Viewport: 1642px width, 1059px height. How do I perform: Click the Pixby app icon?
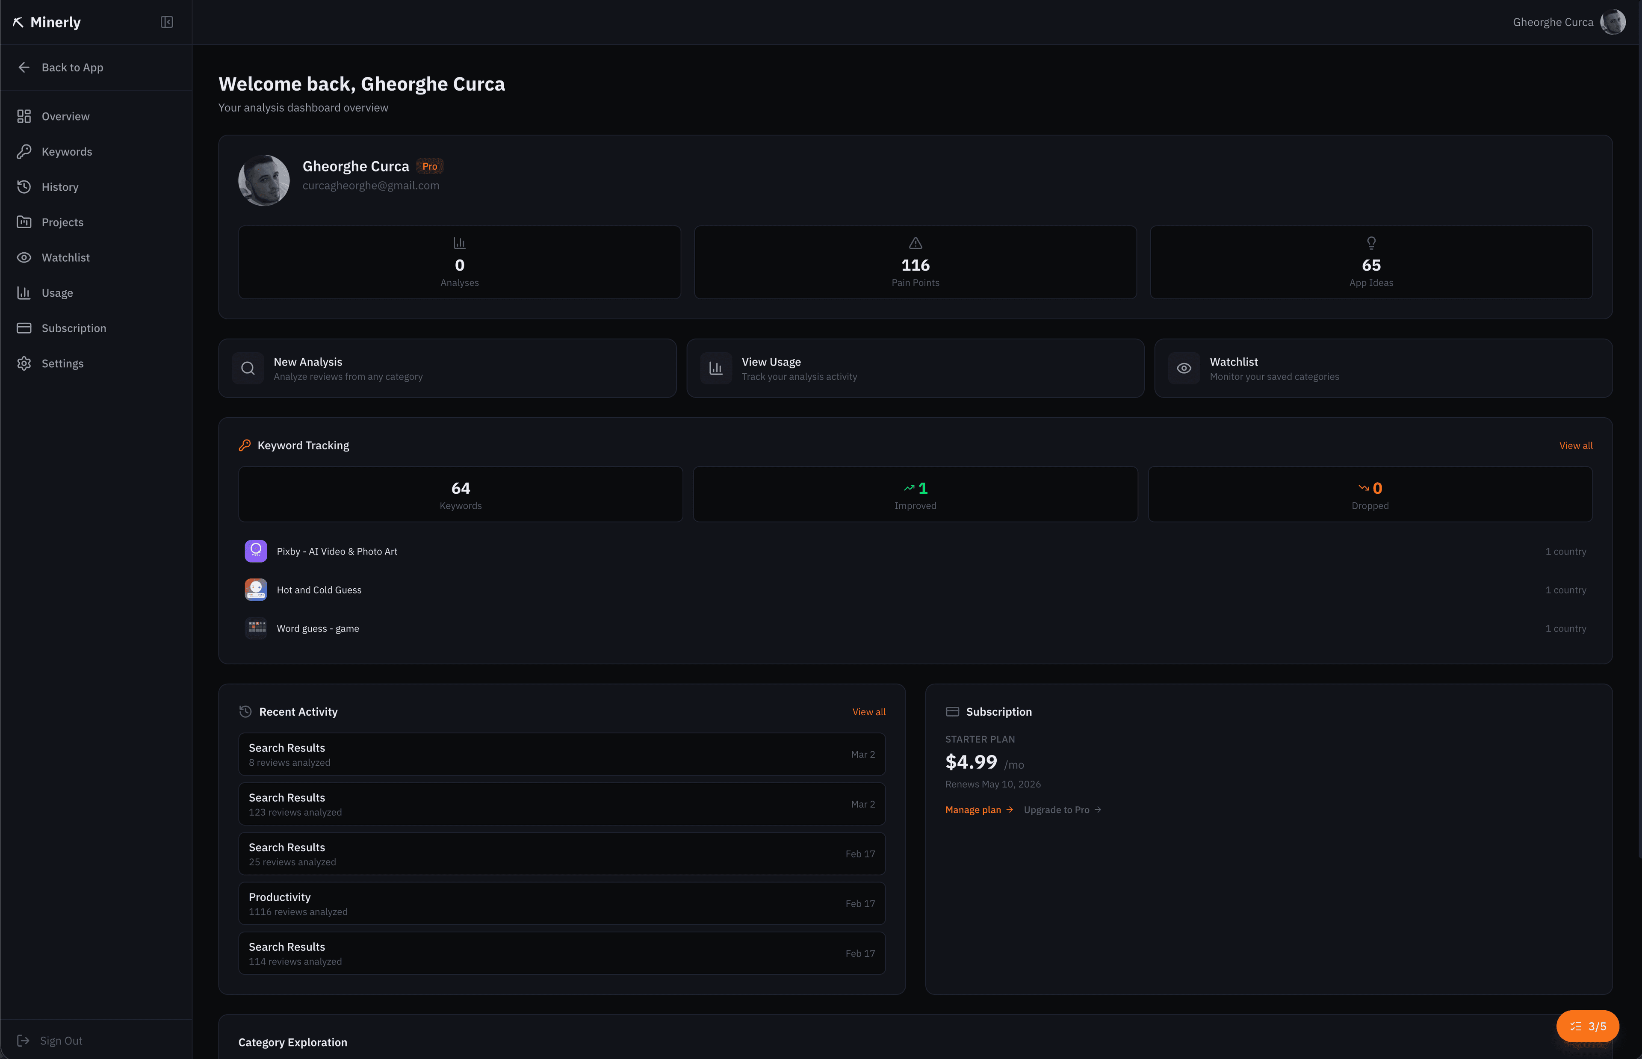tap(256, 552)
